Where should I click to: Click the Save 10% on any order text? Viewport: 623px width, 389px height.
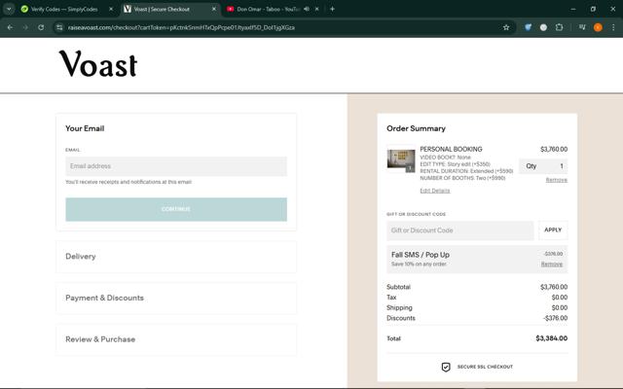[x=419, y=264]
